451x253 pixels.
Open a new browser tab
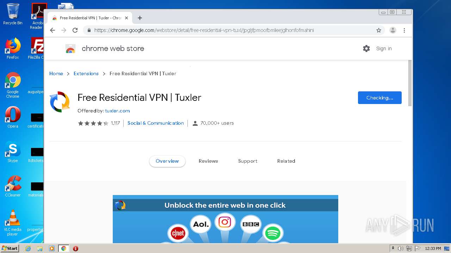pos(140,18)
